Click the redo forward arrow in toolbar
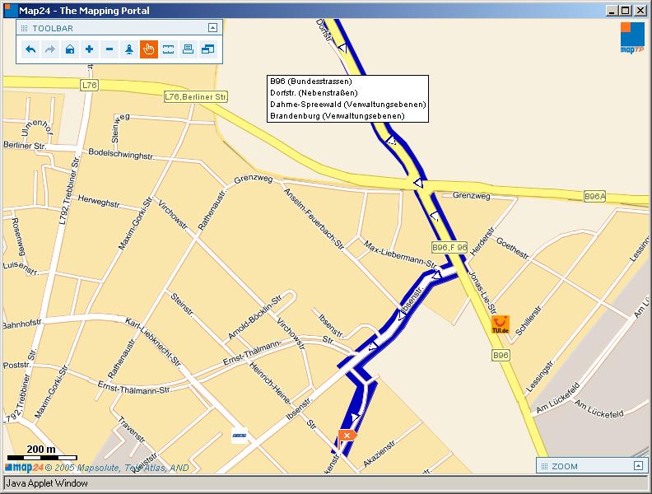The image size is (652, 494). click(x=50, y=49)
